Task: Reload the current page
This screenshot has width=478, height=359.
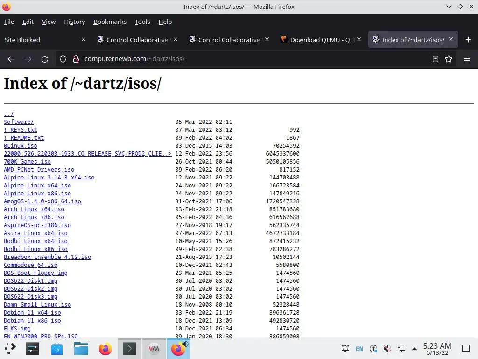Action: click(x=45, y=59)
